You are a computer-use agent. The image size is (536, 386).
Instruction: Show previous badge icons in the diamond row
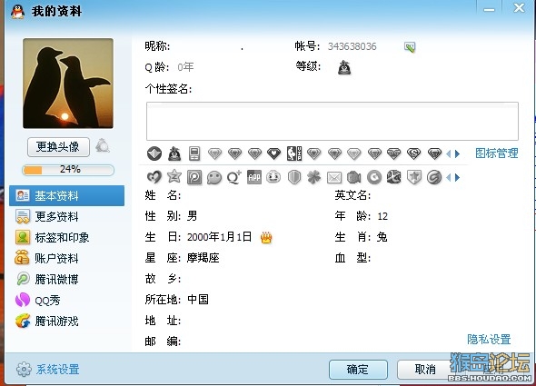click(x=449, y=153)
